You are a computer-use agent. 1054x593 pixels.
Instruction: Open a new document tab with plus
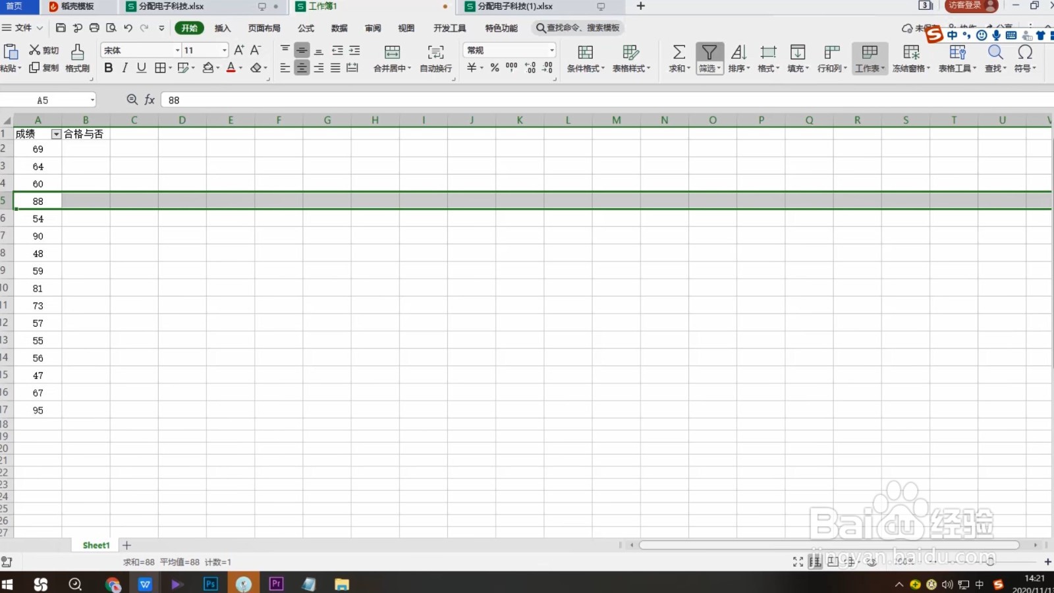(640, 6)
